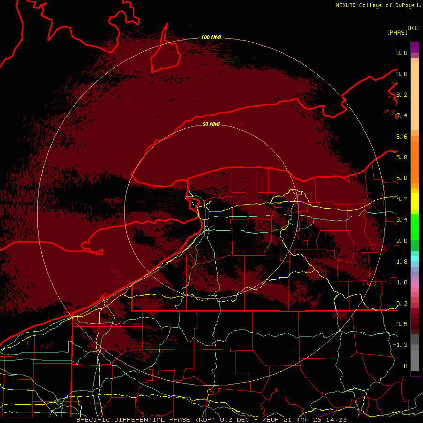Pick the cyan colorbar segment
423x423 pixels.
click(415, 258)
